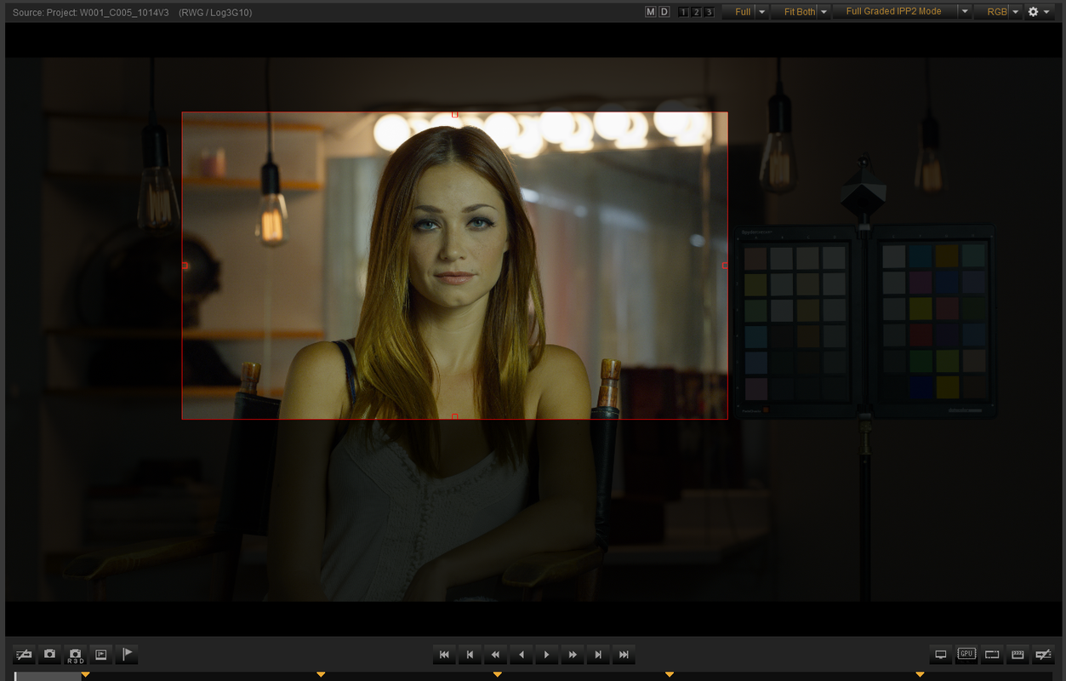Click the first orange timeline marker

85,675
